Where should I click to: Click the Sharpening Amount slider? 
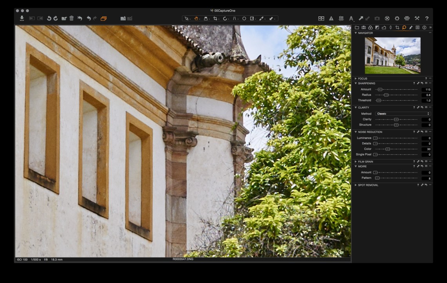(x=396, y=90)
